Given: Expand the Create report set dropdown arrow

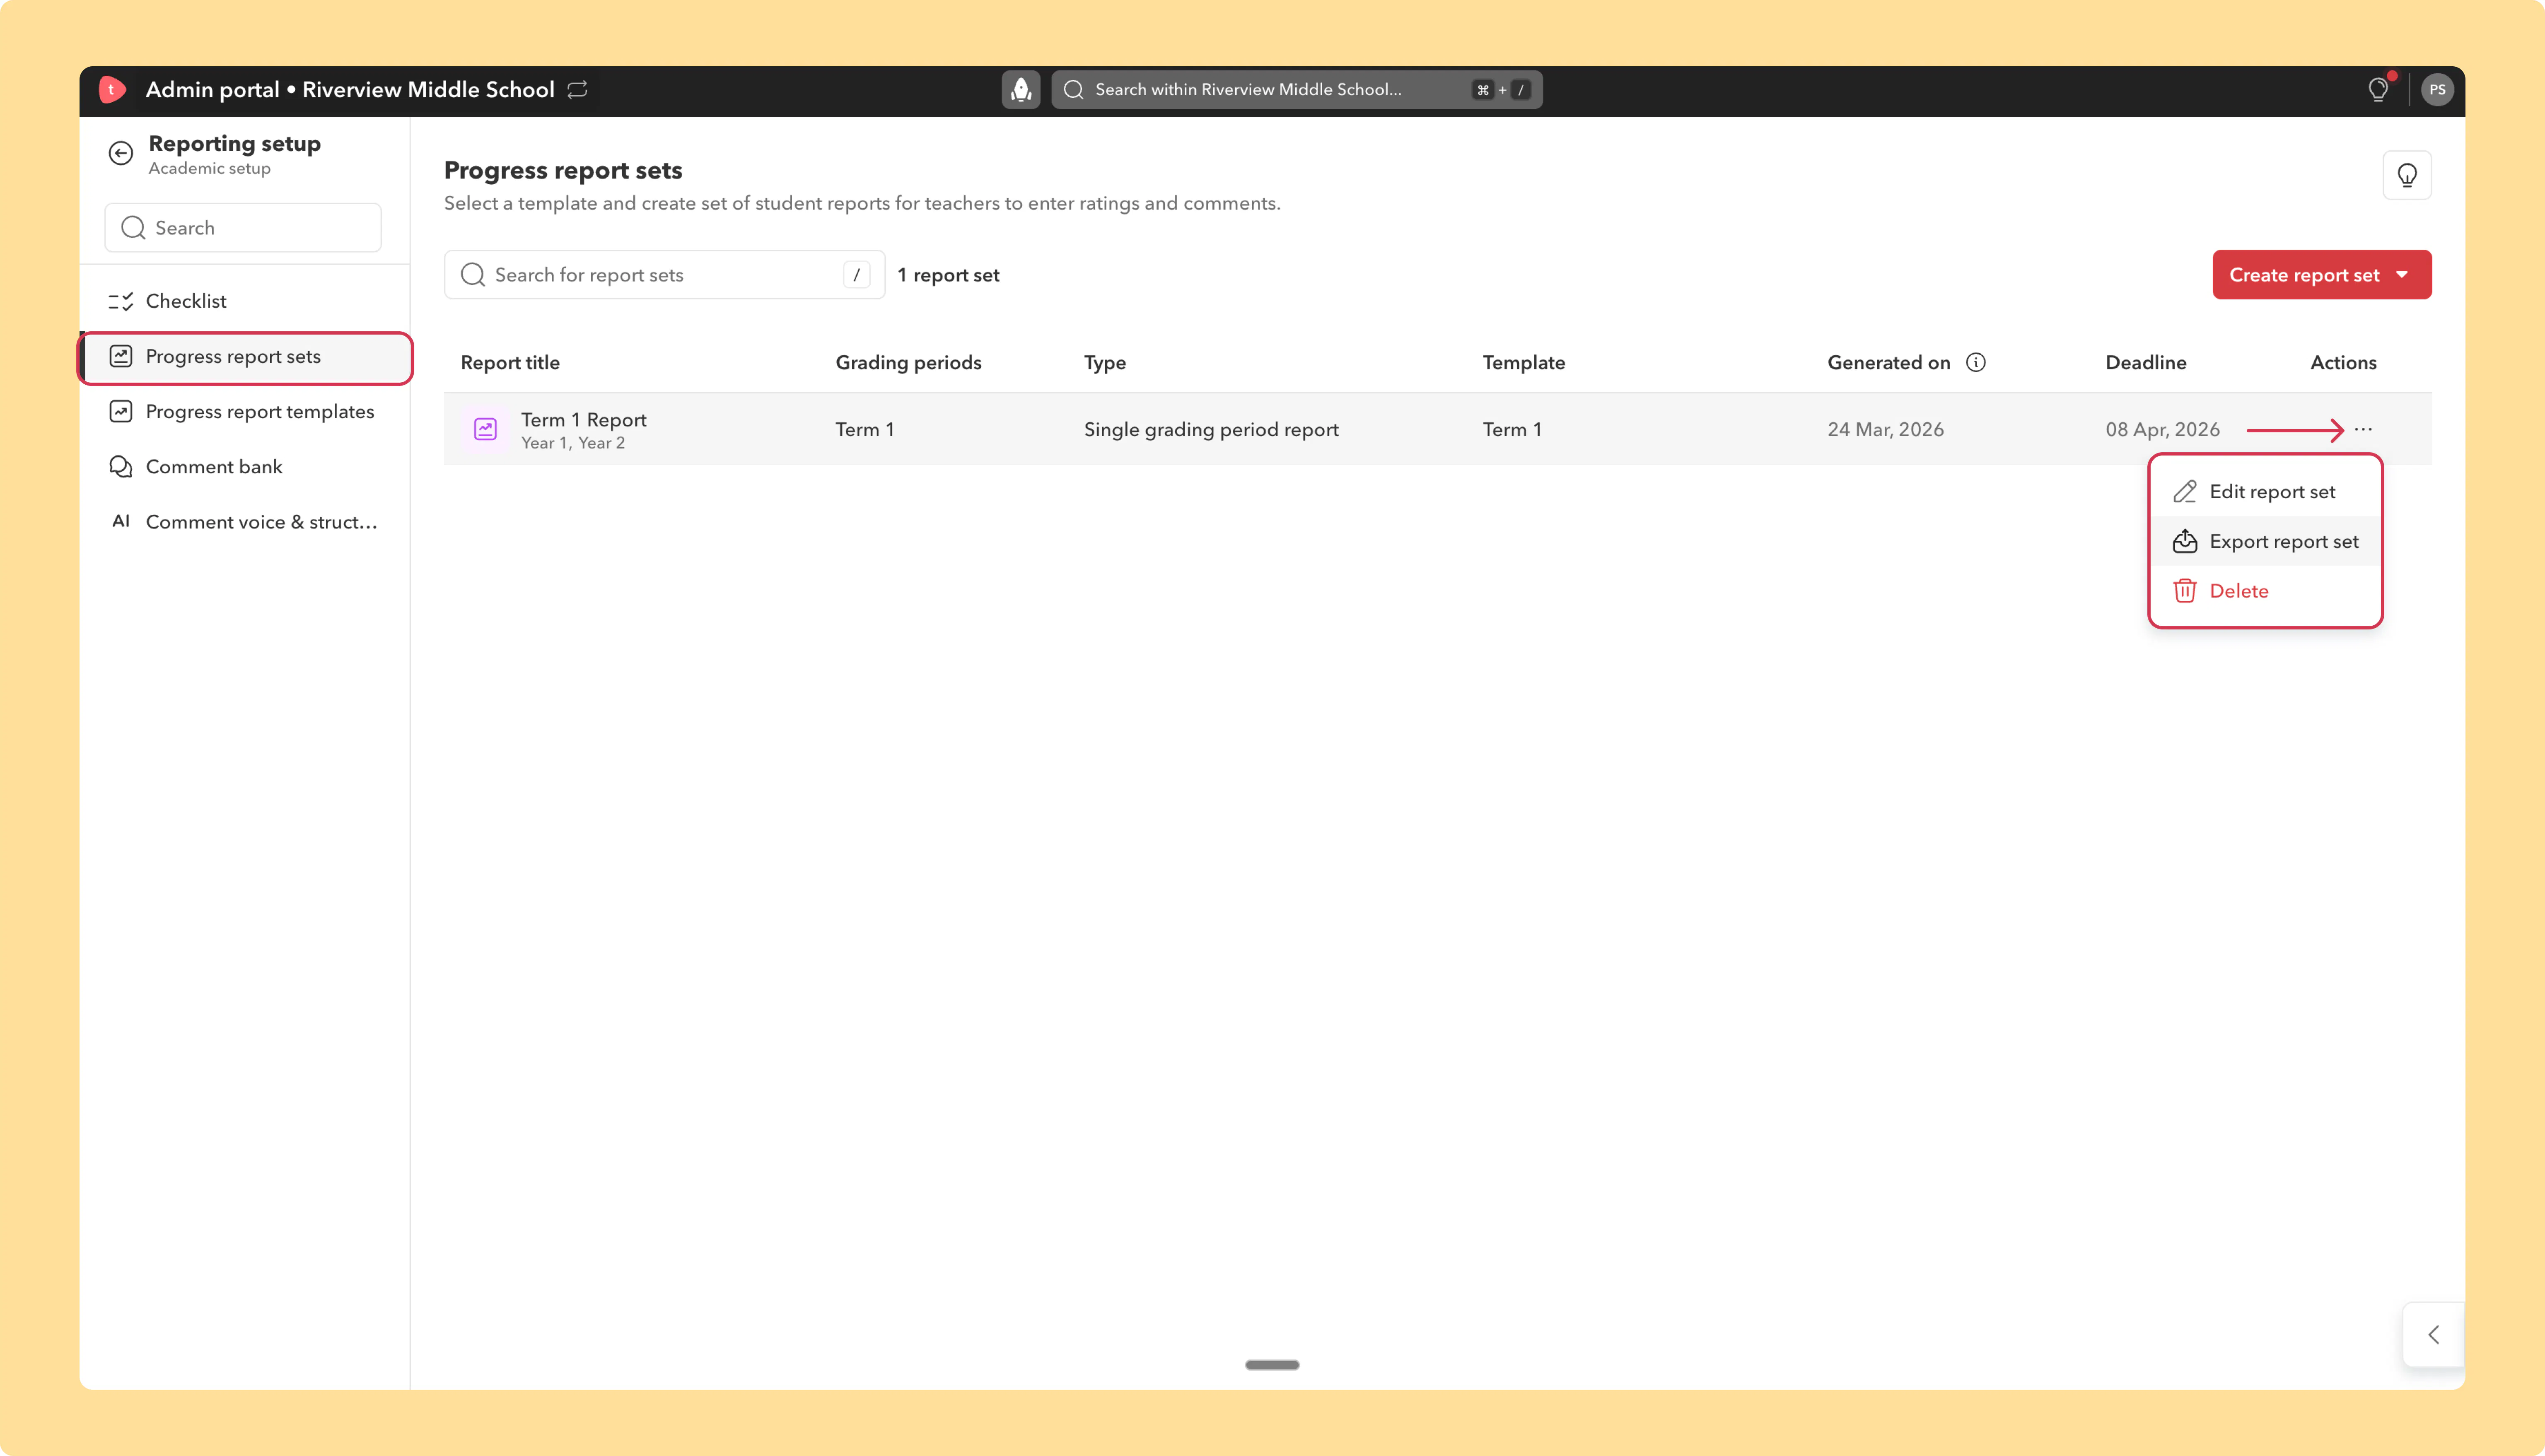Looking at the screenshot, I should (2402, 275).
